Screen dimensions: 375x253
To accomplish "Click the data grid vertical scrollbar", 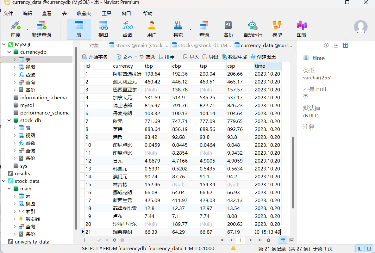I will point(293,172).
